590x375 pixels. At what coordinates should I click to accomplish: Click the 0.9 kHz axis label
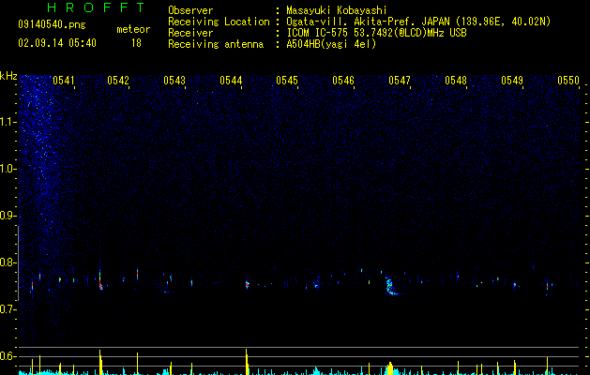[8, 216]
